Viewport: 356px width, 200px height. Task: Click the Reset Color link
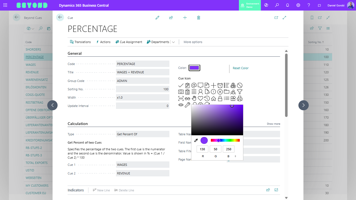[x=241, y=68]
